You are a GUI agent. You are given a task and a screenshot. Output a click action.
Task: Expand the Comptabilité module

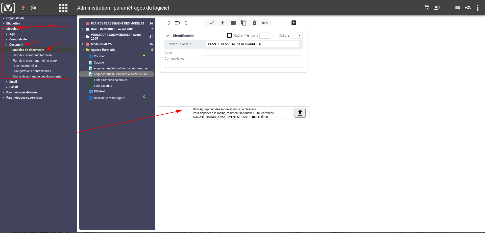pos(6,39)
